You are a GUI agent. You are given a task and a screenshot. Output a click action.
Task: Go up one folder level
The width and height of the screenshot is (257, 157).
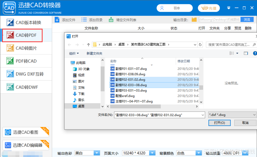click(x=88, y=45)
